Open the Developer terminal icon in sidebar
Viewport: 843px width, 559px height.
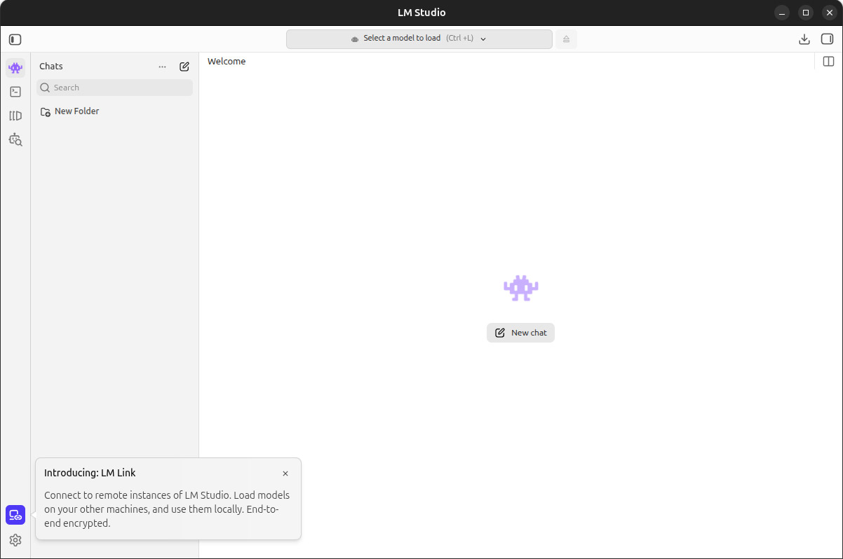(15, 92)
